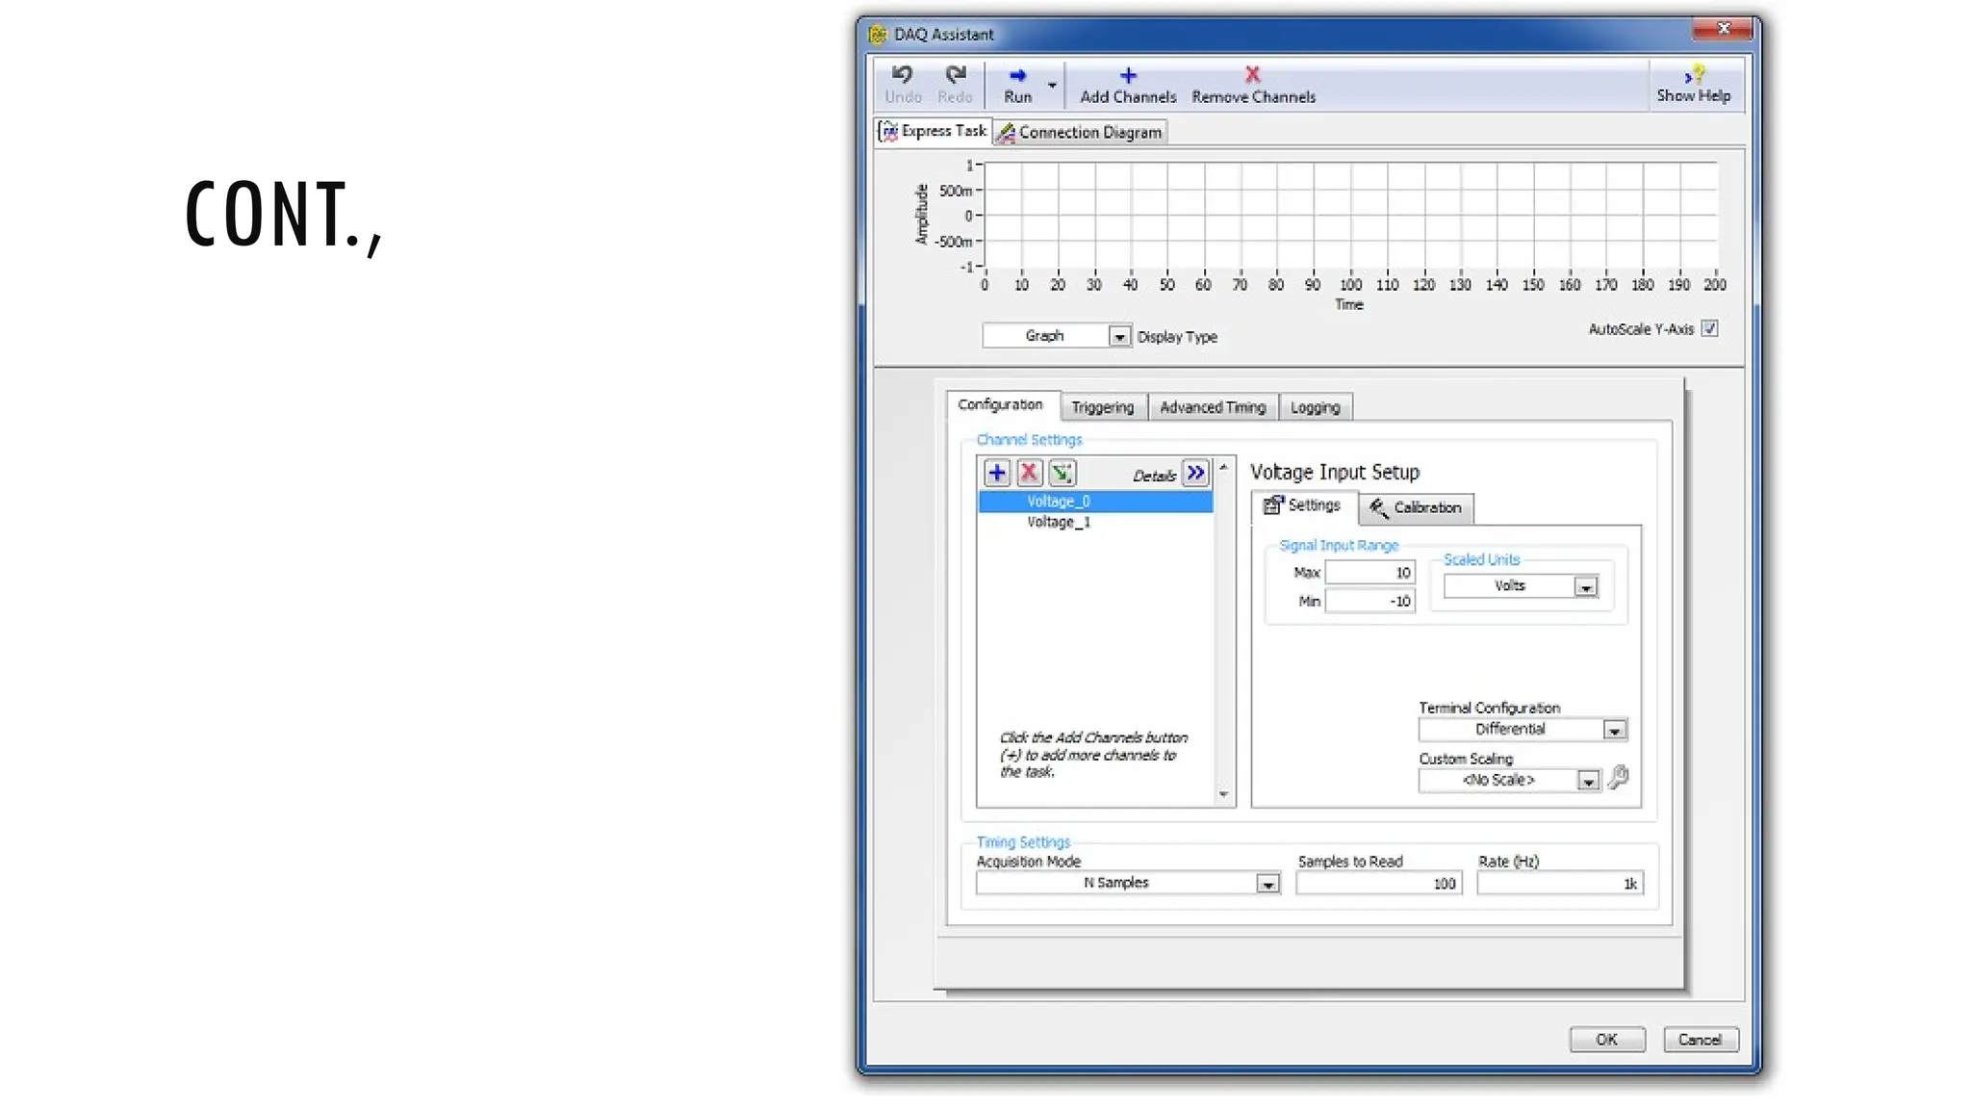Click the Redo arrow icon

955,75
